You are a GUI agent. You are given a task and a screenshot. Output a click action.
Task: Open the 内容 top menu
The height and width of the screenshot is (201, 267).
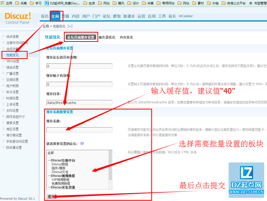point(76,16)
